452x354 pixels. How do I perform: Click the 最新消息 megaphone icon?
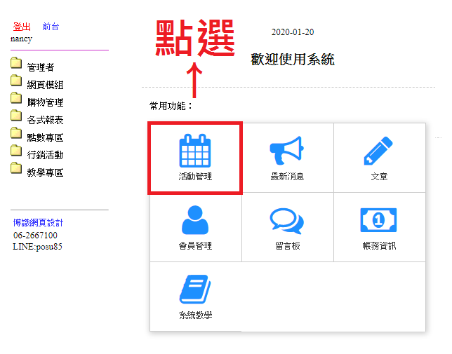287,150
